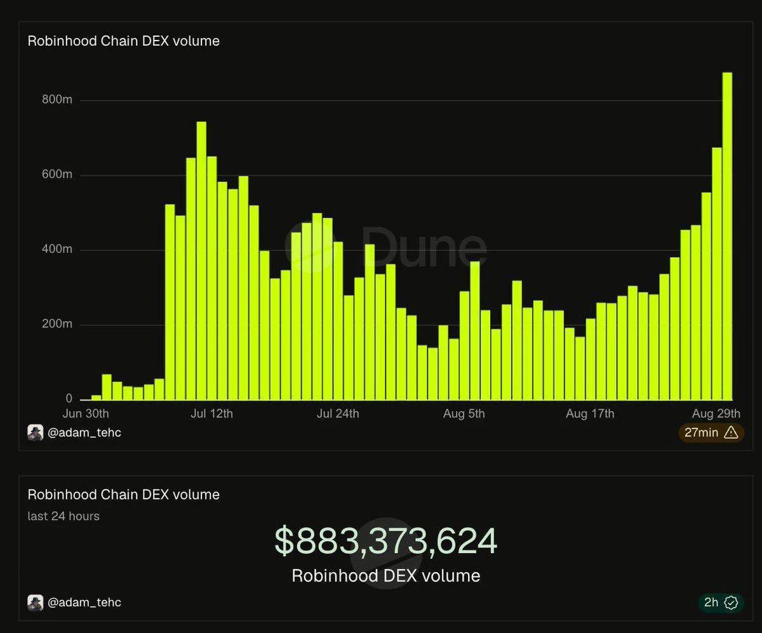Open @adam_tehc profile link under the chart

click(x=84, y=432)
